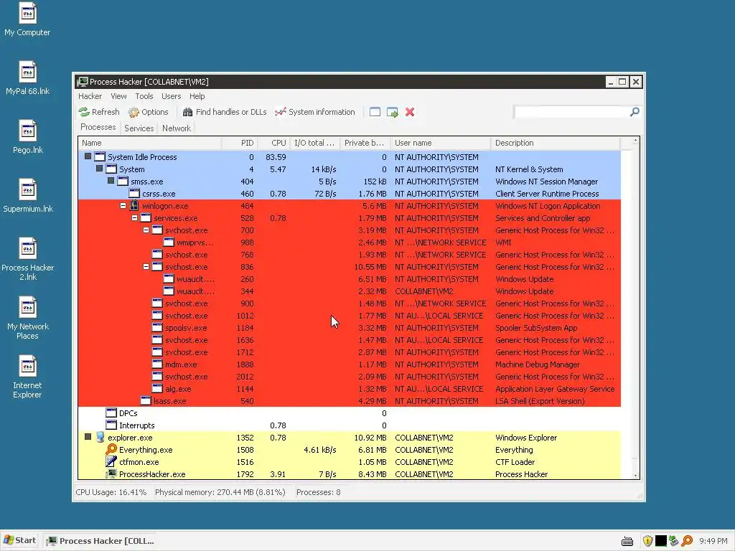
Task: Select My Network Places desktop icon
Action: tap(28, 318)
